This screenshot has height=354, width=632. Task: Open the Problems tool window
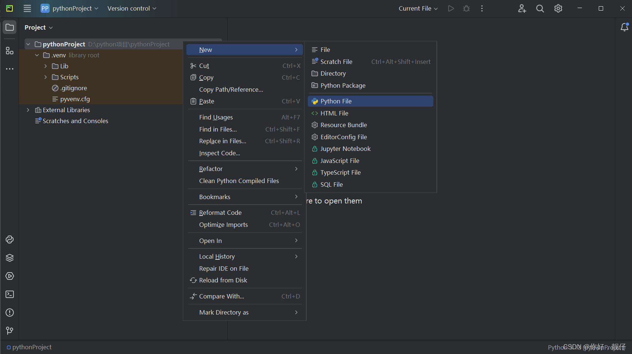point(10,313)
